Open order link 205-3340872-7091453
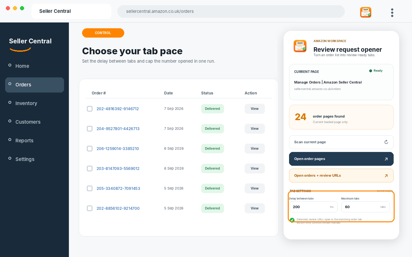Screen dimensions: 412x257 118,189
